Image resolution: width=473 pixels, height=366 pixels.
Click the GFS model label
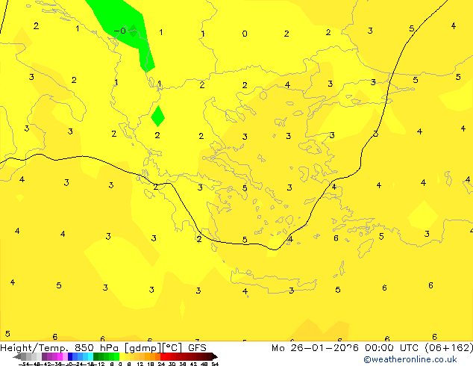(197, 347)
